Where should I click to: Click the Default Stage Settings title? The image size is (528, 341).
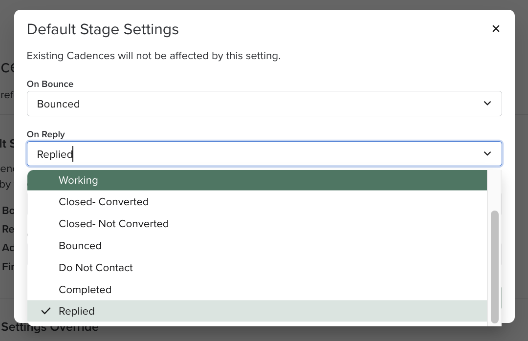[x=103, y=29]
